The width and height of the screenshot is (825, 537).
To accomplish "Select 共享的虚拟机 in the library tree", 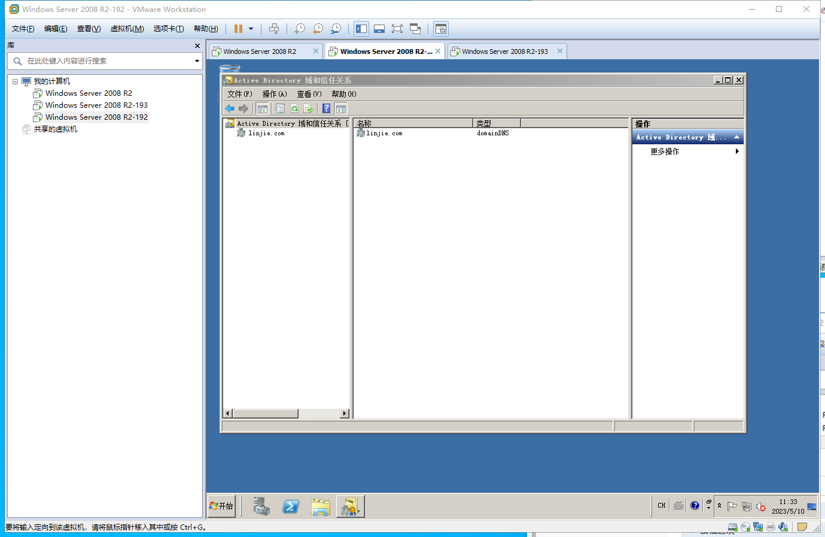I will pyautogui.click(x=56, y=129).
